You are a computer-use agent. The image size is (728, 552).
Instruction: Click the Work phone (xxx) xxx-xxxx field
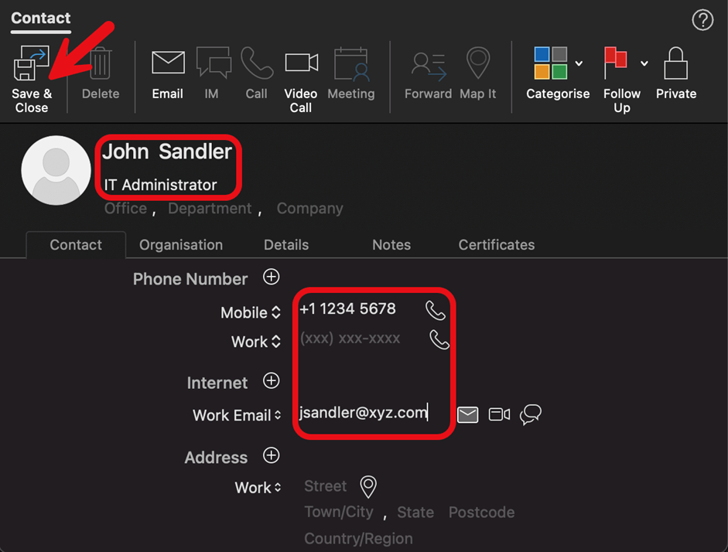[350, 338]
